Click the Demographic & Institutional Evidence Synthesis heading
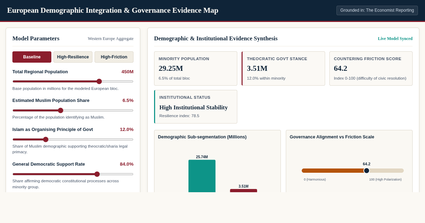 (x=216, y=39)
